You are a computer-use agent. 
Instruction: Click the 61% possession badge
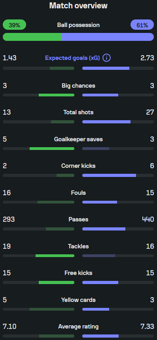coord(142,25)
